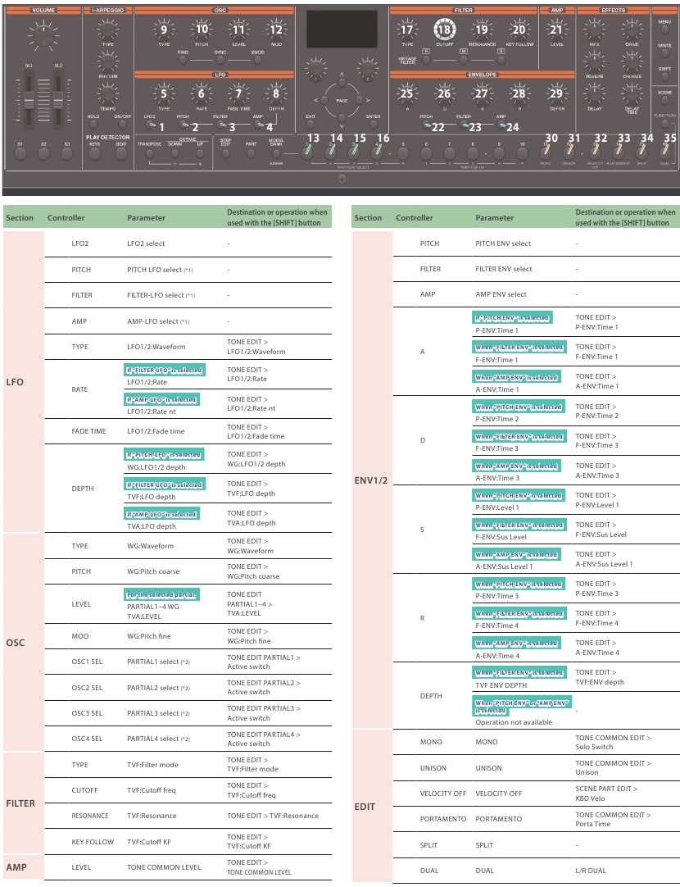Push the WRITE button
This screenshot has height=887, width=680.
[x=664, y=54]
